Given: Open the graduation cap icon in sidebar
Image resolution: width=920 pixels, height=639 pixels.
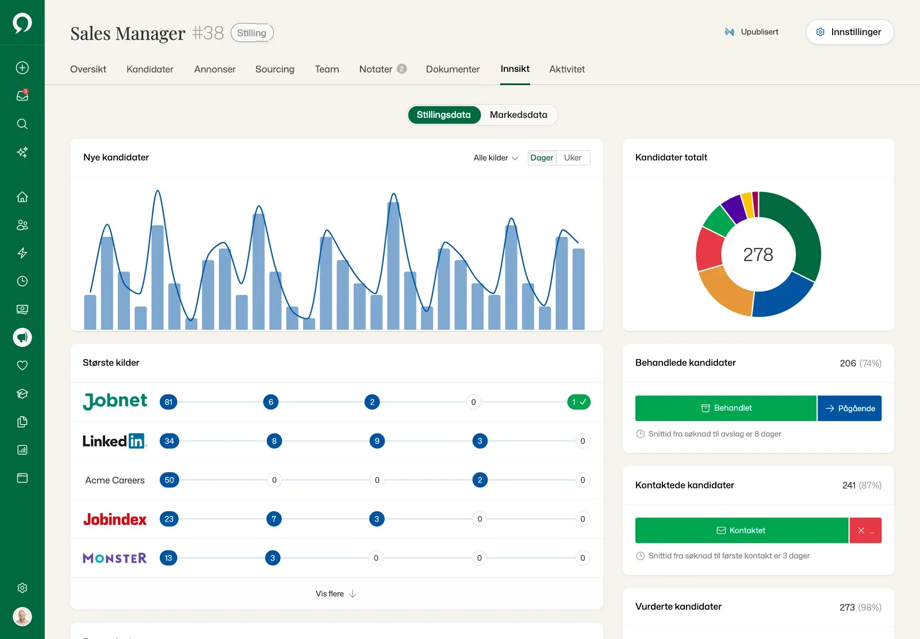Looking at the screenshot, I should click(22, 393).
